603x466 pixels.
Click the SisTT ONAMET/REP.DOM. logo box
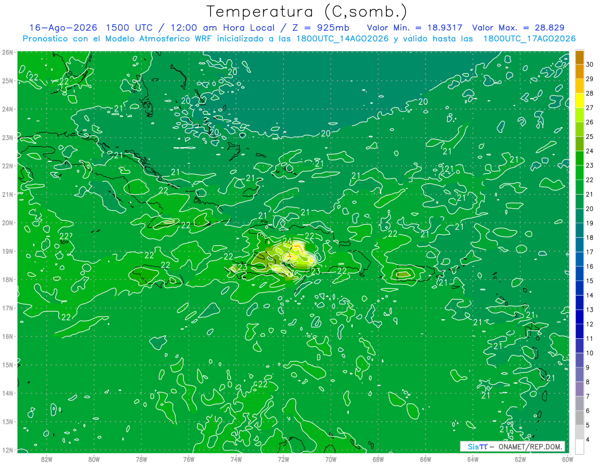pos(512,446)
